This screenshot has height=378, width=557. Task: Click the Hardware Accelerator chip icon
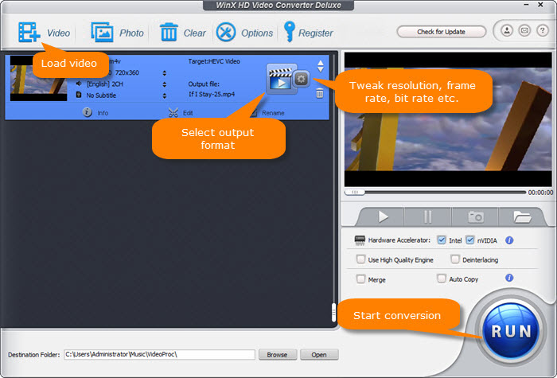pos(360,240)
